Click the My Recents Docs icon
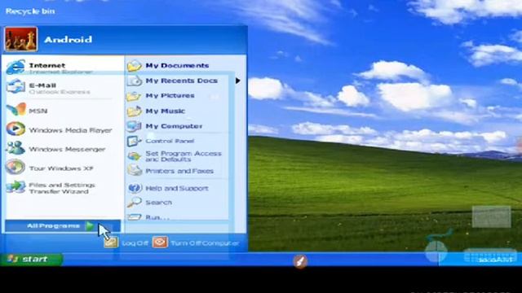This screenshot has width=522, height=293. [x=134, y=81]
